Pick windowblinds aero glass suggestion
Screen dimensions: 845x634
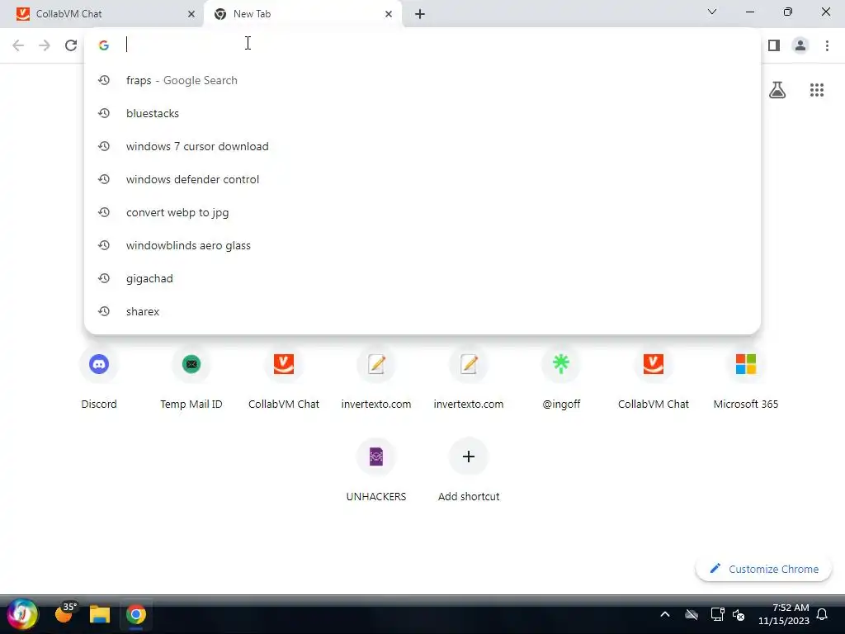tap(422, 245)
